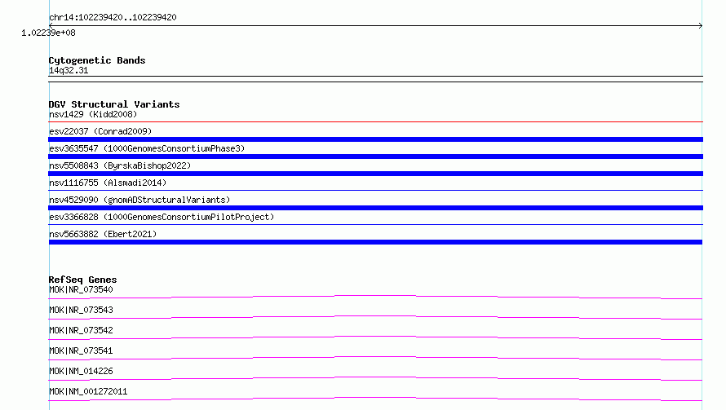Click the blue bar under nsv4529090
This screenshot has height=410, width=726.
click(375, 208)
